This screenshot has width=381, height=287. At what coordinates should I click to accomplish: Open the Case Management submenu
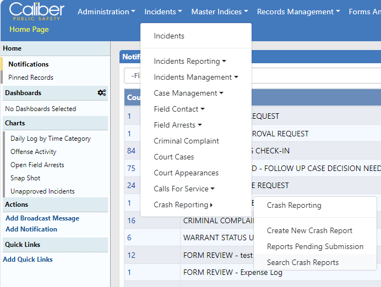(x=188, y=93)
